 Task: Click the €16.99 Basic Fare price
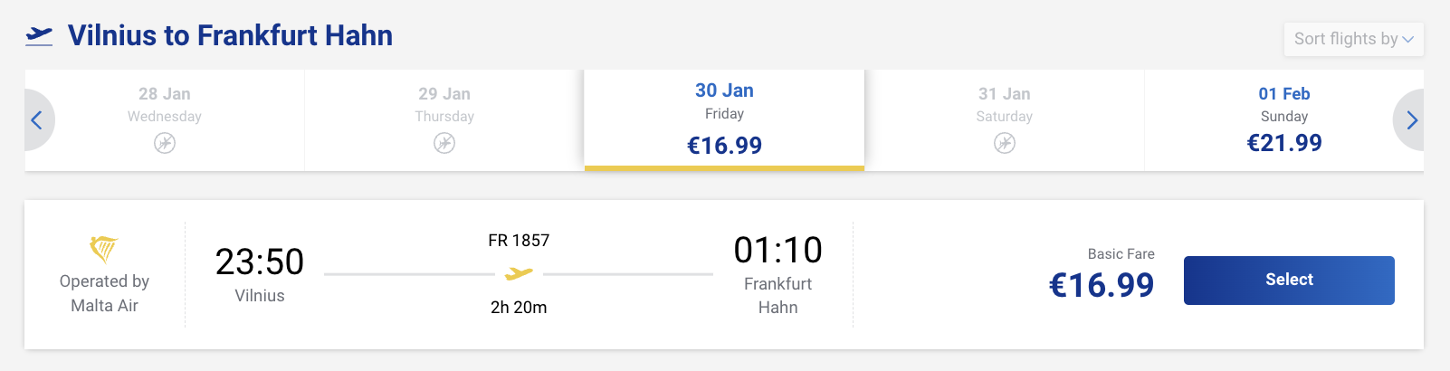1101,285
